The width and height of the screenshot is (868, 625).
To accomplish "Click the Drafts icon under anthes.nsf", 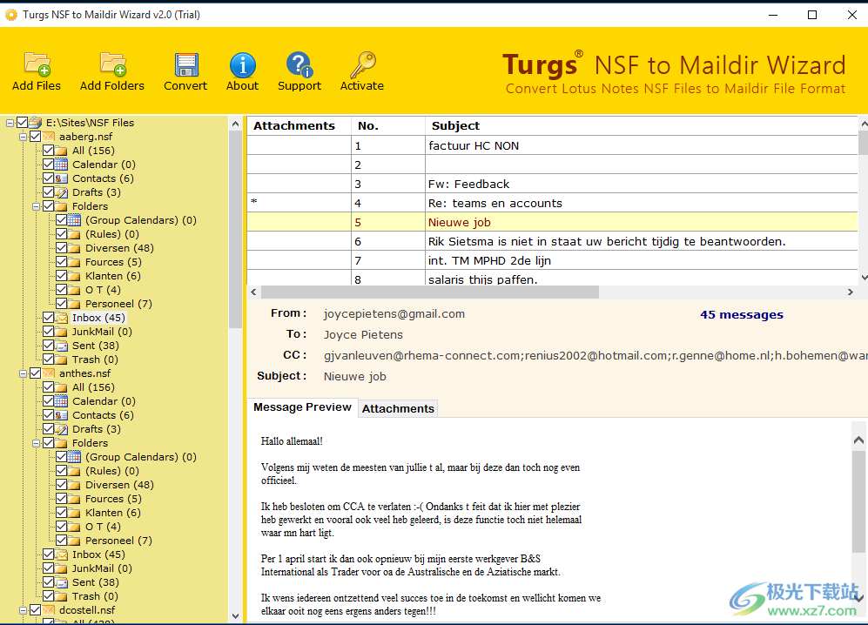I will [62, 429].
